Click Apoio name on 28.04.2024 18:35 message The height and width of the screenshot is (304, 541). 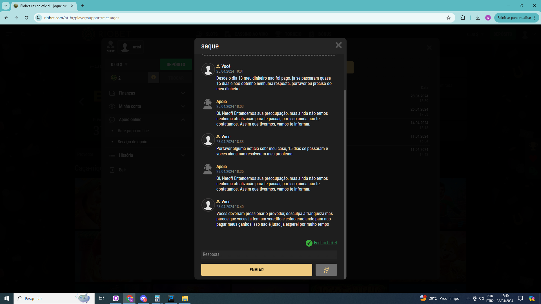tap(221, 167)
